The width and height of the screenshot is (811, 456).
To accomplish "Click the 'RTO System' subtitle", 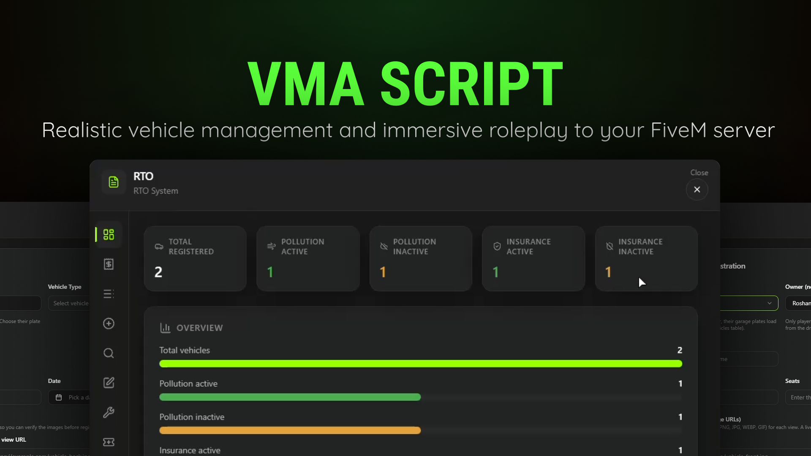I will [x=156, y=191].
